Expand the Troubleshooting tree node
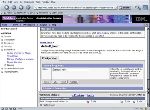The image size is (150, 110). point(2,72)
